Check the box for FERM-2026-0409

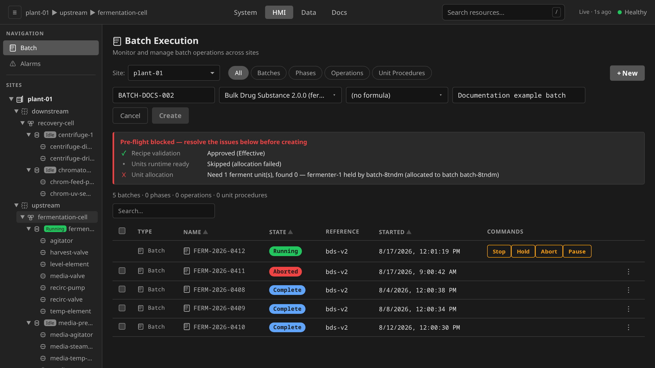coord(122,308)
